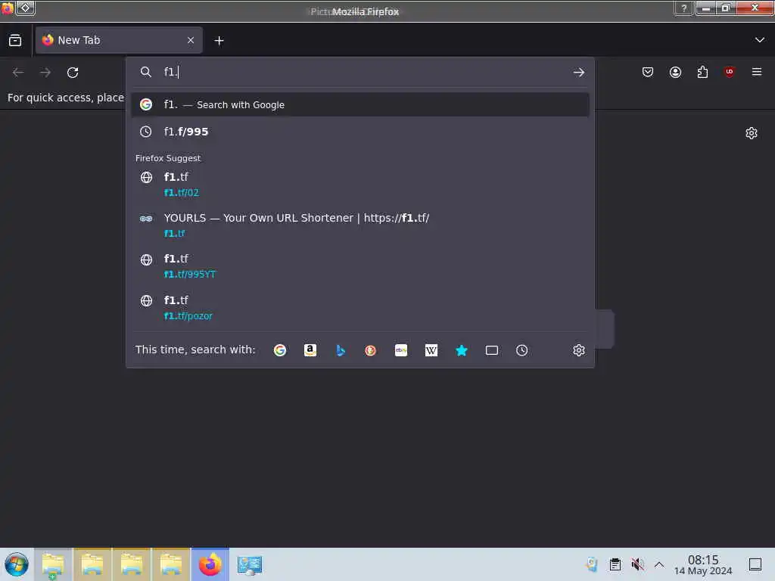Open the Firefox account menu
This screenshot has width=775, height=581.
click(x=675, y=72)
